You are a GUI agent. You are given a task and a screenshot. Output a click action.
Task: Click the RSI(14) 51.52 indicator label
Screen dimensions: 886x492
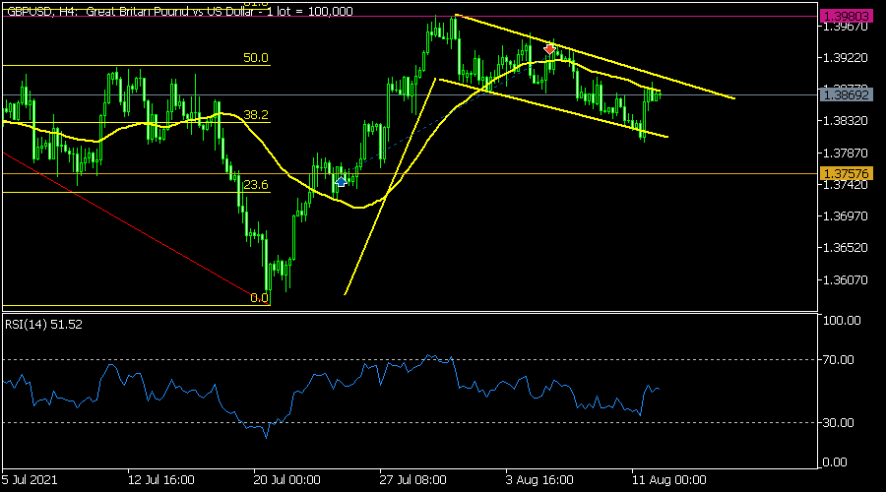point(43,325)
